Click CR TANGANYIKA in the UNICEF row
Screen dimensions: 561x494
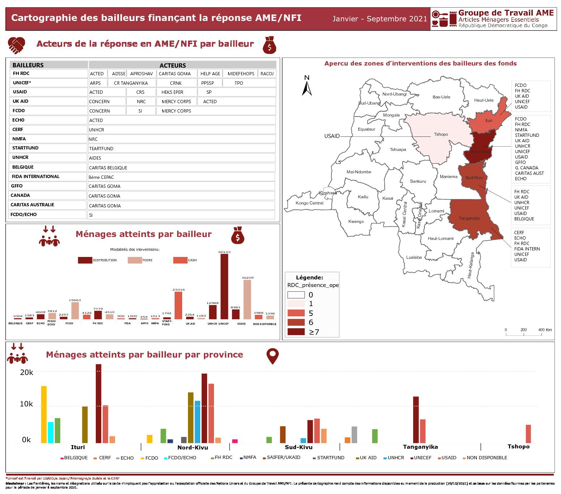click(131, 83)
